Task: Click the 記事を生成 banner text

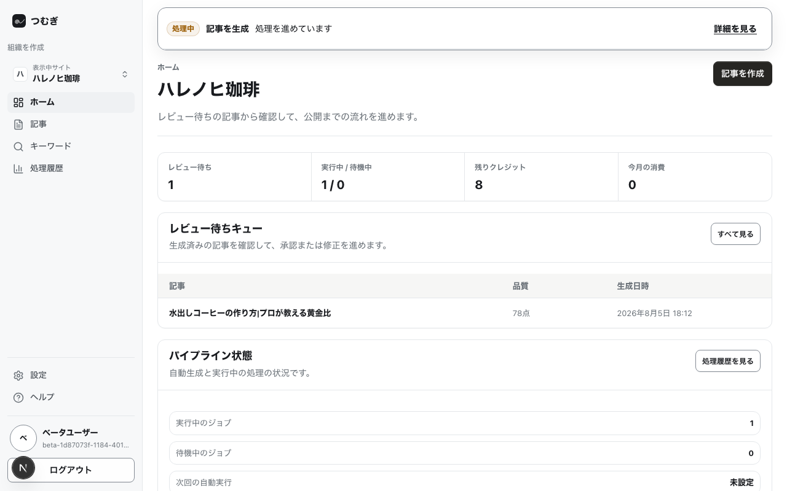Action: pos(227,29)
